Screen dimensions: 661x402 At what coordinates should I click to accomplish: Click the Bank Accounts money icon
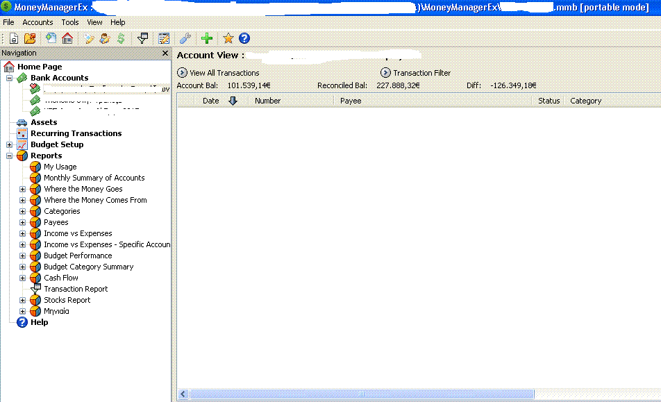(x=22, y=78)
